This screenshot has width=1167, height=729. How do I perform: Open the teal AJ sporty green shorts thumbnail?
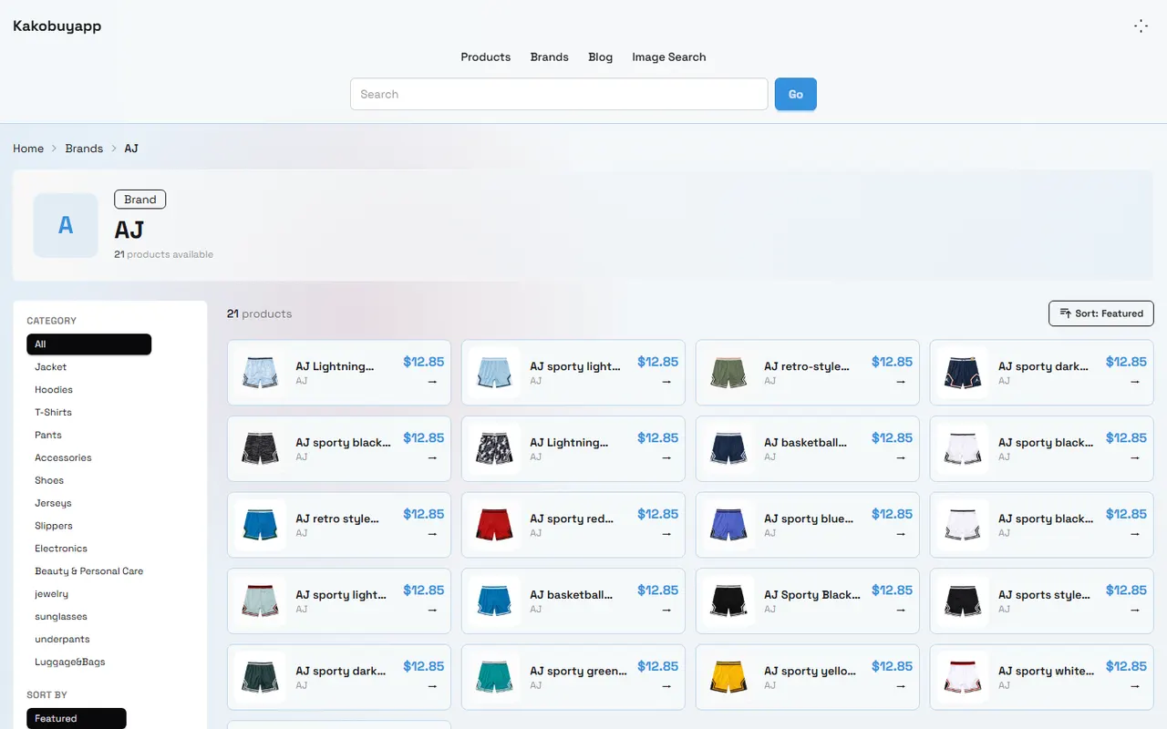coord(494,677)
